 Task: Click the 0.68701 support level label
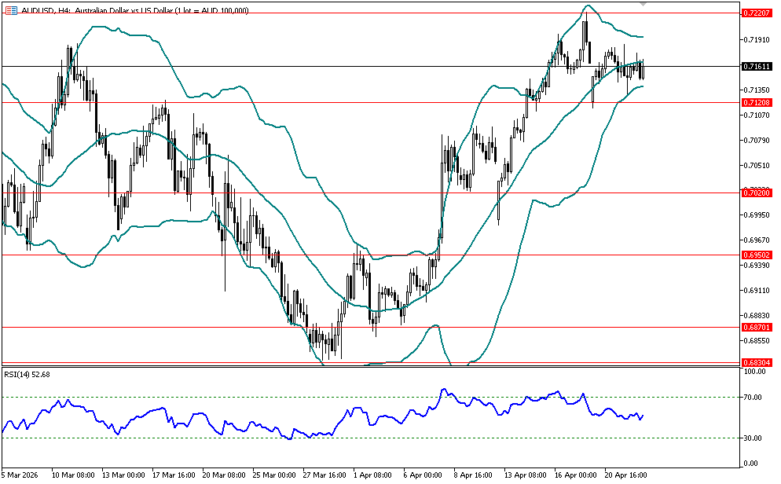point(756,327)
